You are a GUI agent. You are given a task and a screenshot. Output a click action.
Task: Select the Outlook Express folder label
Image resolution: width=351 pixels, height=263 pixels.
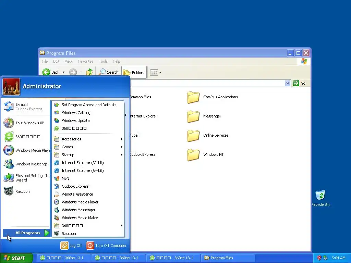[x=143, y=154]
